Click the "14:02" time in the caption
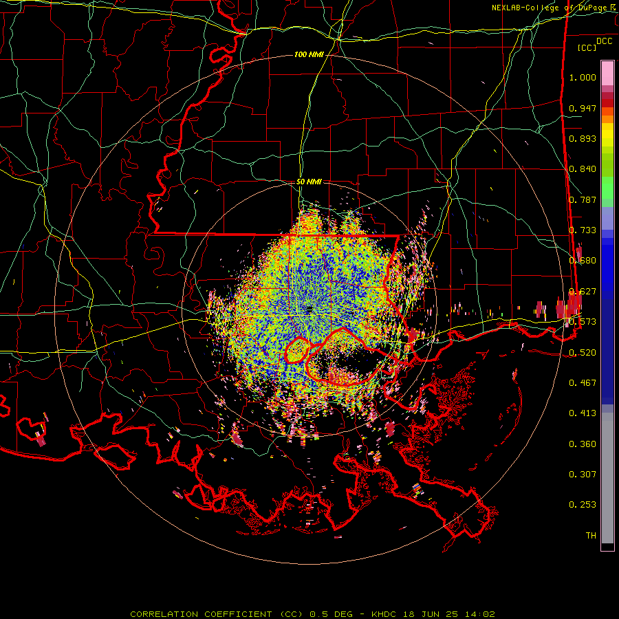 tap(479, 614)
